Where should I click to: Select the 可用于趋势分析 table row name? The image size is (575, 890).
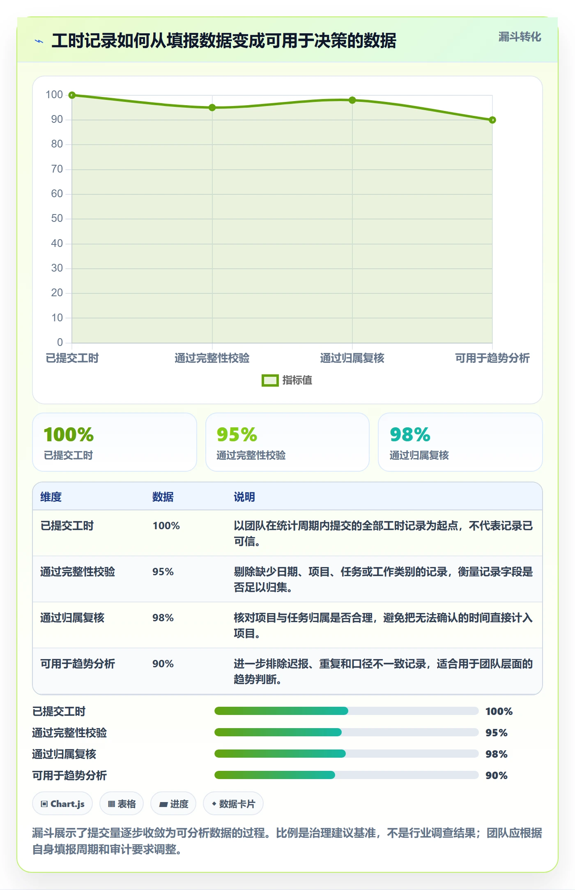click(x=78, y=664)
